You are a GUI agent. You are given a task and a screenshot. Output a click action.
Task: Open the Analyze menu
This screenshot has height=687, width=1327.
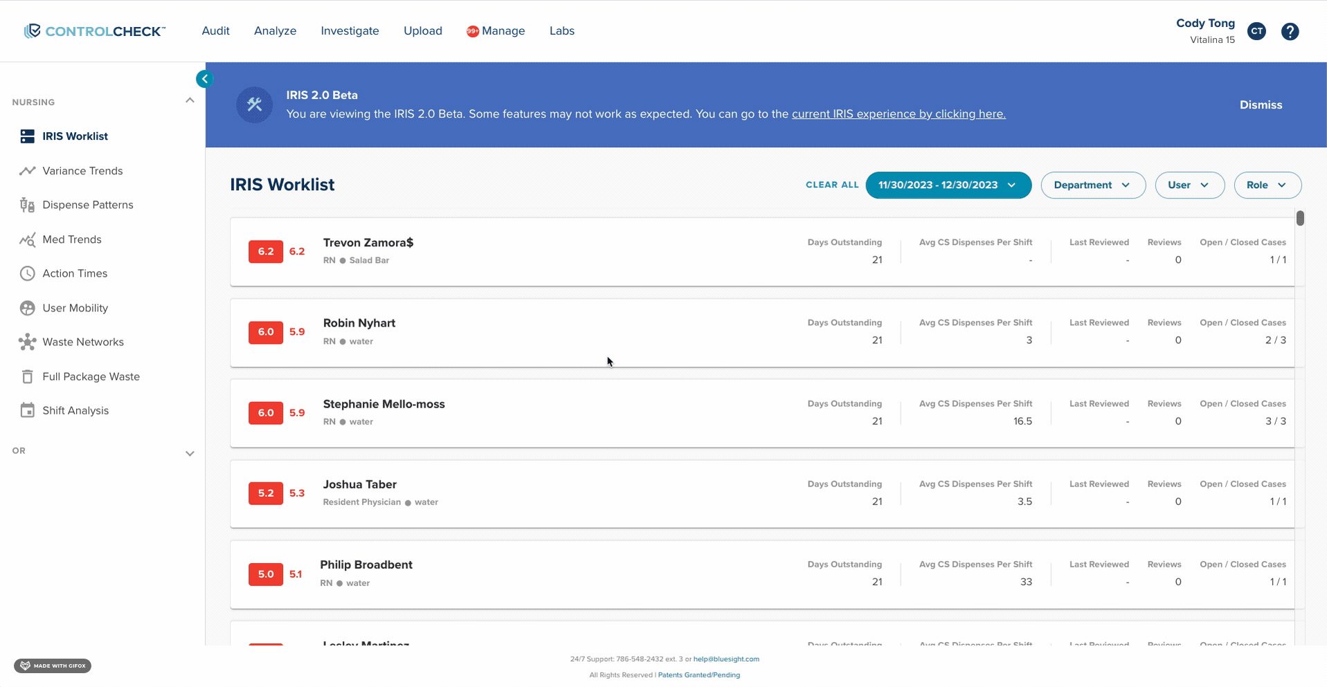pyautogui.click(x=275, y=31)
